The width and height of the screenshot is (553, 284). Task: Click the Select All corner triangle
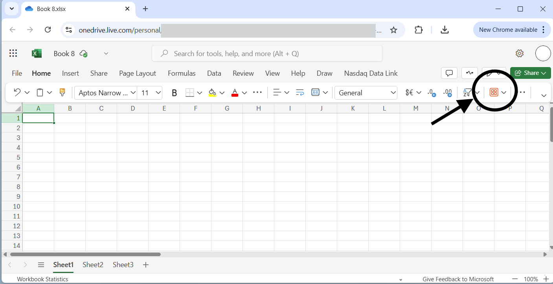coord(18,109)
